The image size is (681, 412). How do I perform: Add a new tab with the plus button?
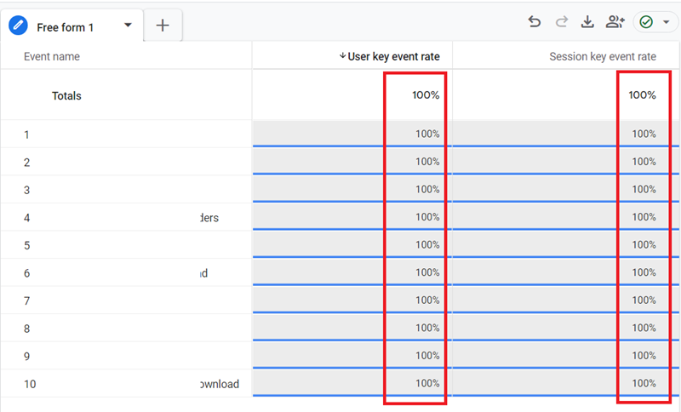[163, 26]
